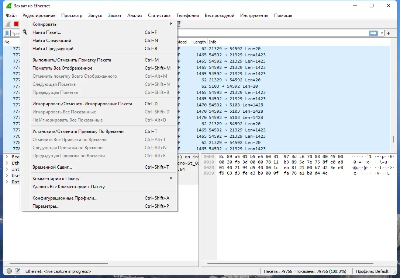Click hex offset 0010 in bytes pane
The height and width of the screenshot is (278, 400).
point(209,162)
